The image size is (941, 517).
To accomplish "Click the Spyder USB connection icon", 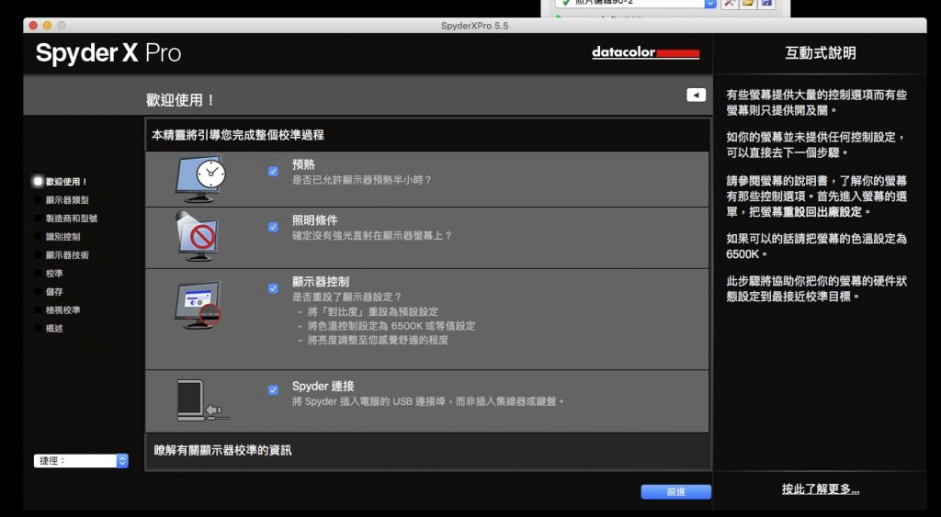I will click(203, 400).
